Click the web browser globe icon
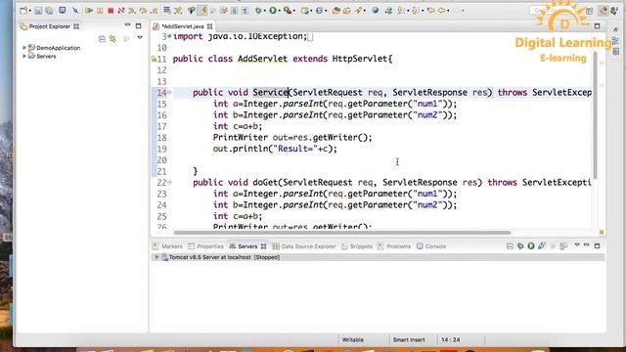This screenshot has height=352, width=626. coord(375,11)
